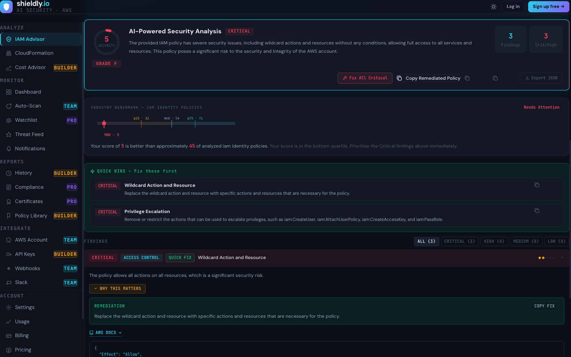This screenshot has width=571, height=357.
Task: Collapse the Wildcard Action and Resource finding chevron
Action: coord(562,258)
